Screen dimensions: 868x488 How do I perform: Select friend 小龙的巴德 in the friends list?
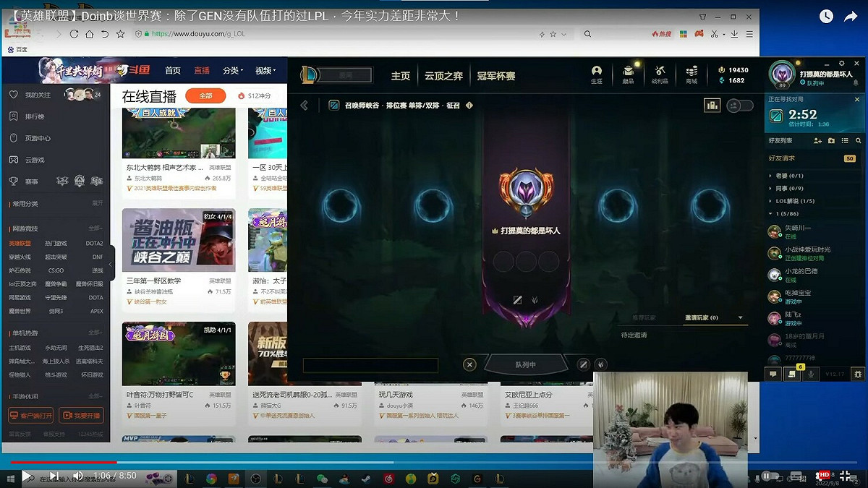pyautogui.click(x=814, y=275)
